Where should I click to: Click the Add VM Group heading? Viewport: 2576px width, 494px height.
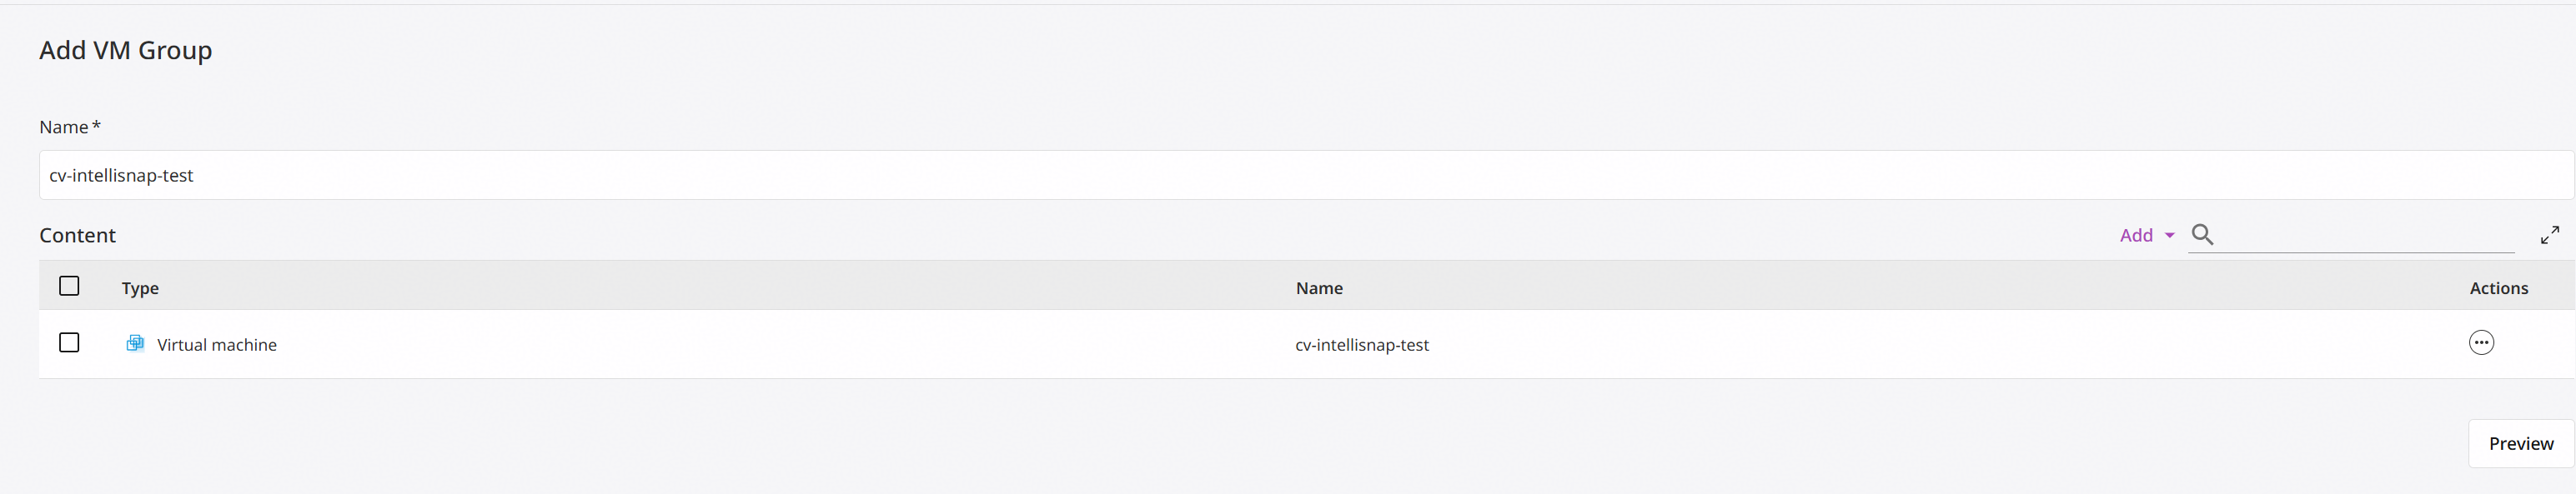coord(126,50)
